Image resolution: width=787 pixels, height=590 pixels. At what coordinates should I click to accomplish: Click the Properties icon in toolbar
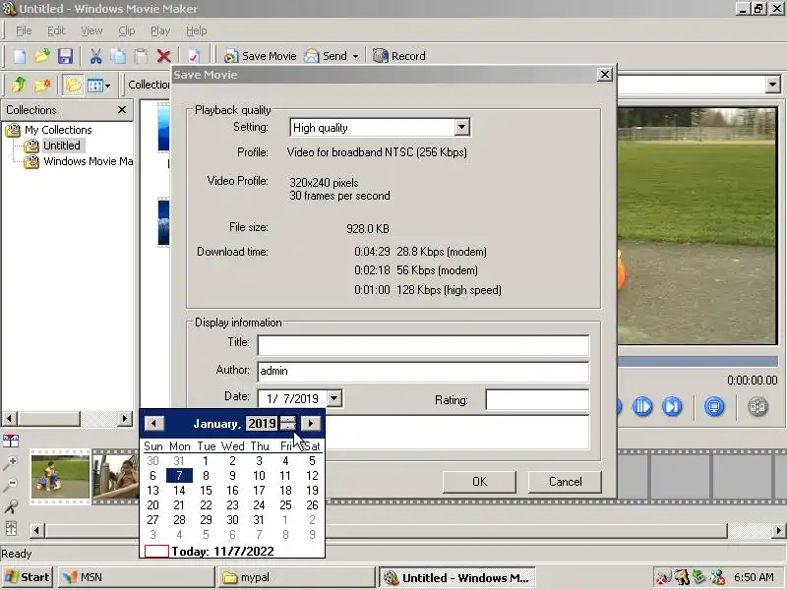[x=194, y=56]
